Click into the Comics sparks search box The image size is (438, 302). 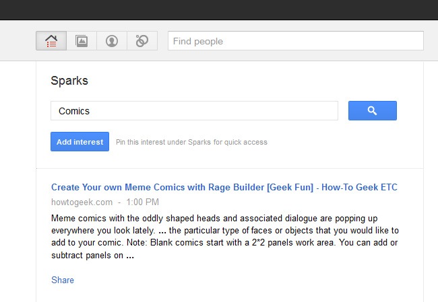(194, 111)
